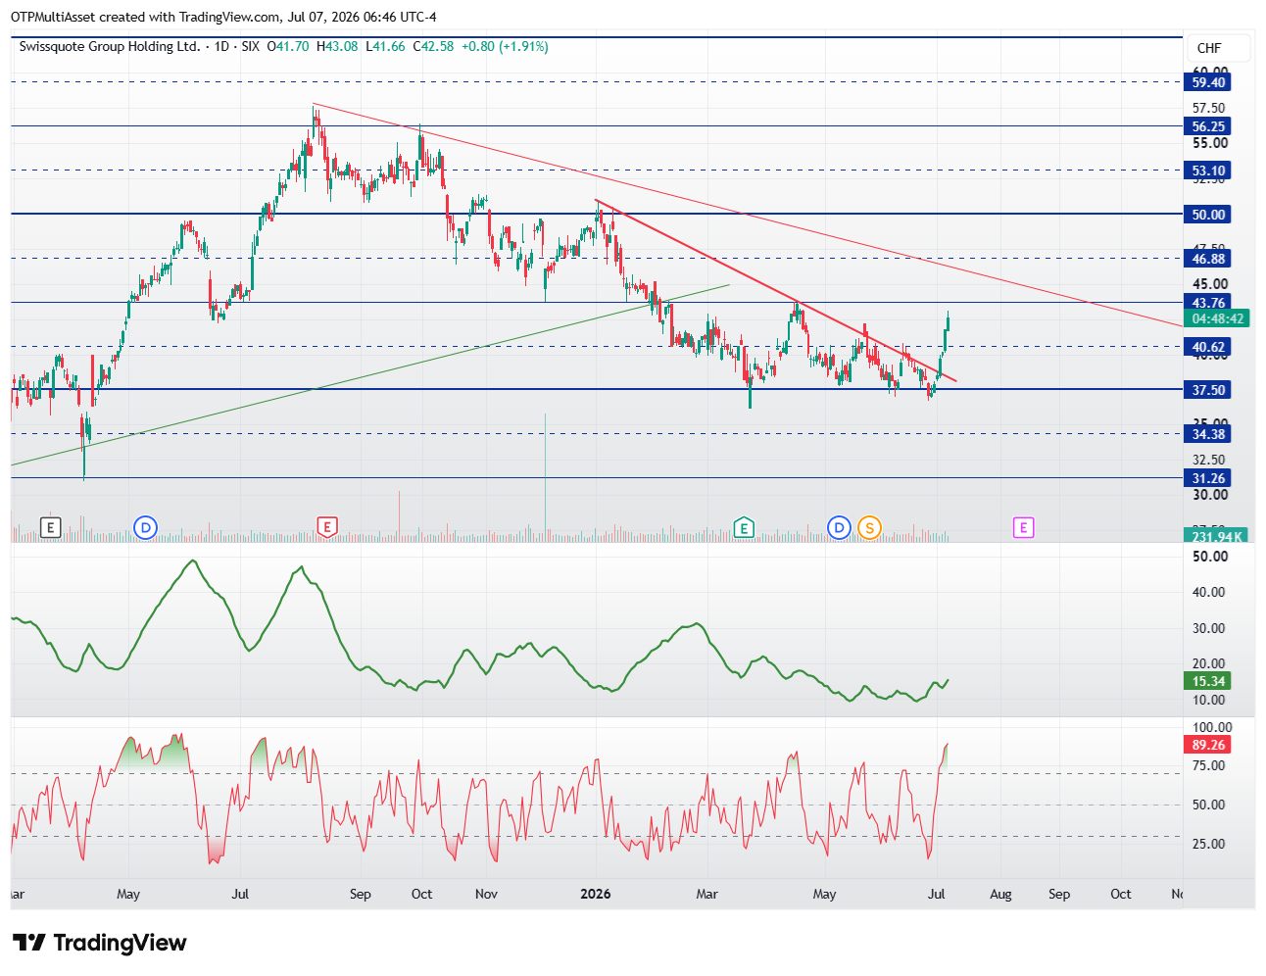This screenshot has height=976, width=1266.
Task: Click the 43.76 price level label
Action: tap(1208, 303)
